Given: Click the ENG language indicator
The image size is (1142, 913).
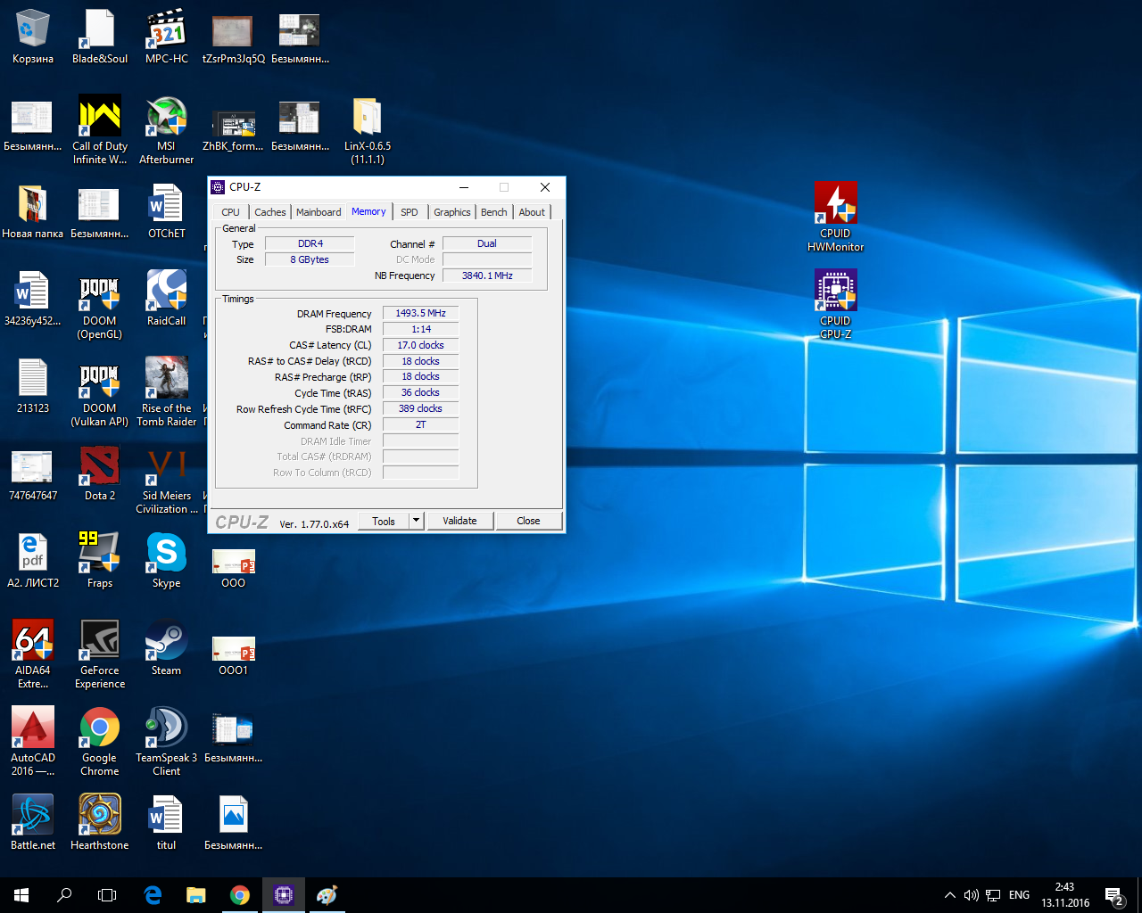Looking at the screenshot, I should tap(1019, 895).
